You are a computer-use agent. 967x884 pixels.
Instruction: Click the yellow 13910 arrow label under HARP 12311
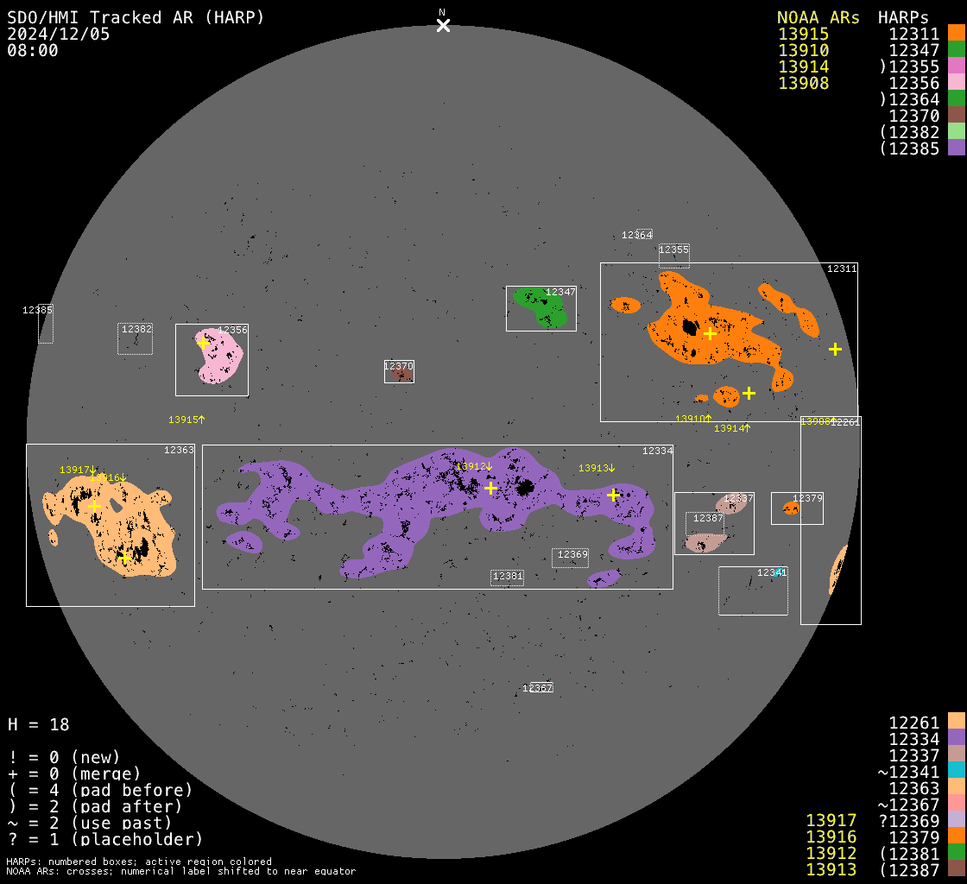click(693, 419)
